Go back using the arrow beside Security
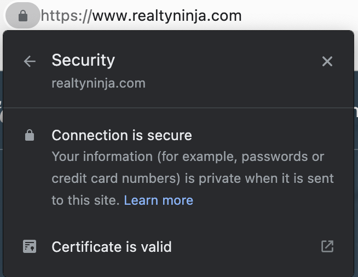The height and width of the screenshot is (277, 358). tap(30, 61)
